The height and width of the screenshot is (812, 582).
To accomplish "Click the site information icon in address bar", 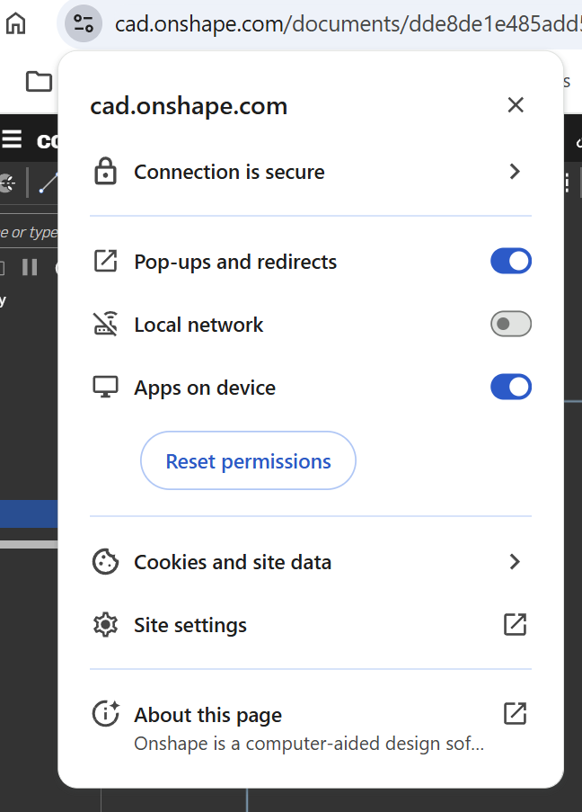I will click(84, 23).
